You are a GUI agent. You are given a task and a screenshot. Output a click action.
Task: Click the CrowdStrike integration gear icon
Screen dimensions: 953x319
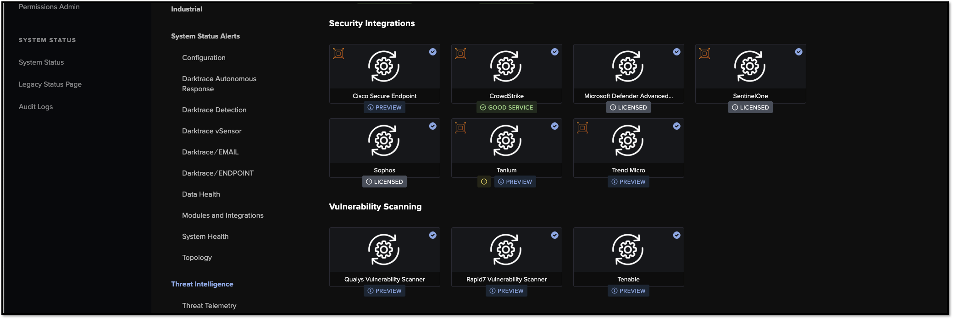tap(506, 66)
